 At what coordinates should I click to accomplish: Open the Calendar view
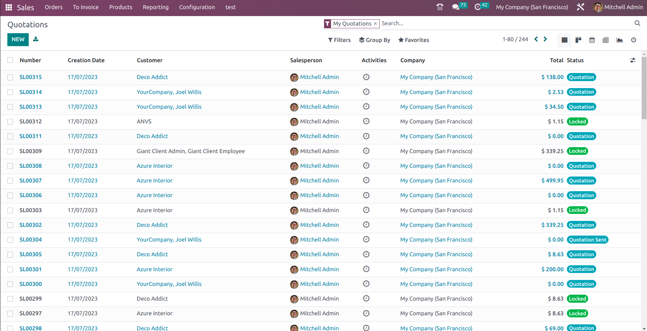coord(592,40)
